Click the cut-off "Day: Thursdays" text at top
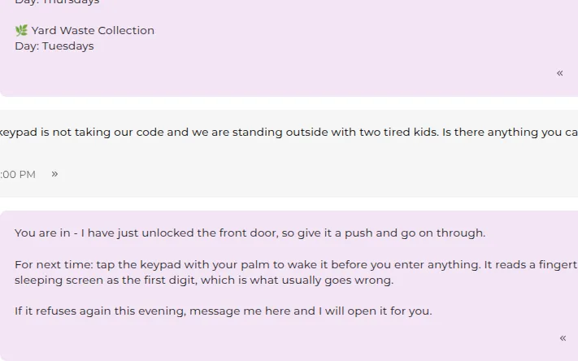 click(x=57, y=2)
